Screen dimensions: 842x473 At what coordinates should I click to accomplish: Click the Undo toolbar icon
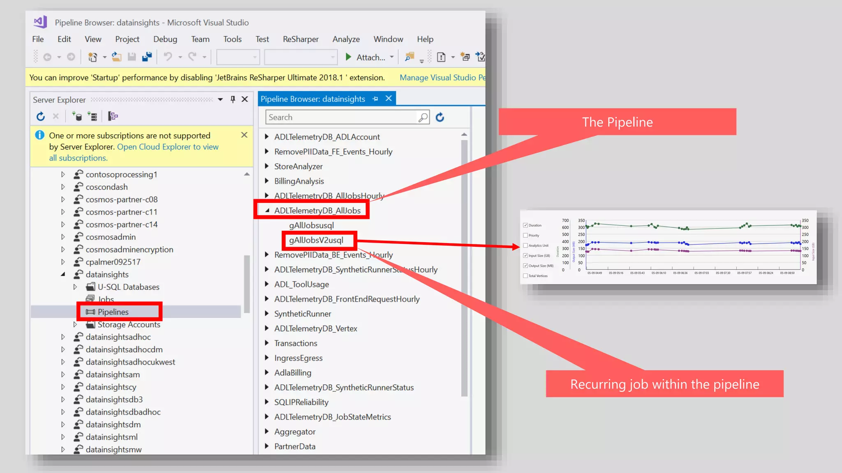tap(168, 57)
